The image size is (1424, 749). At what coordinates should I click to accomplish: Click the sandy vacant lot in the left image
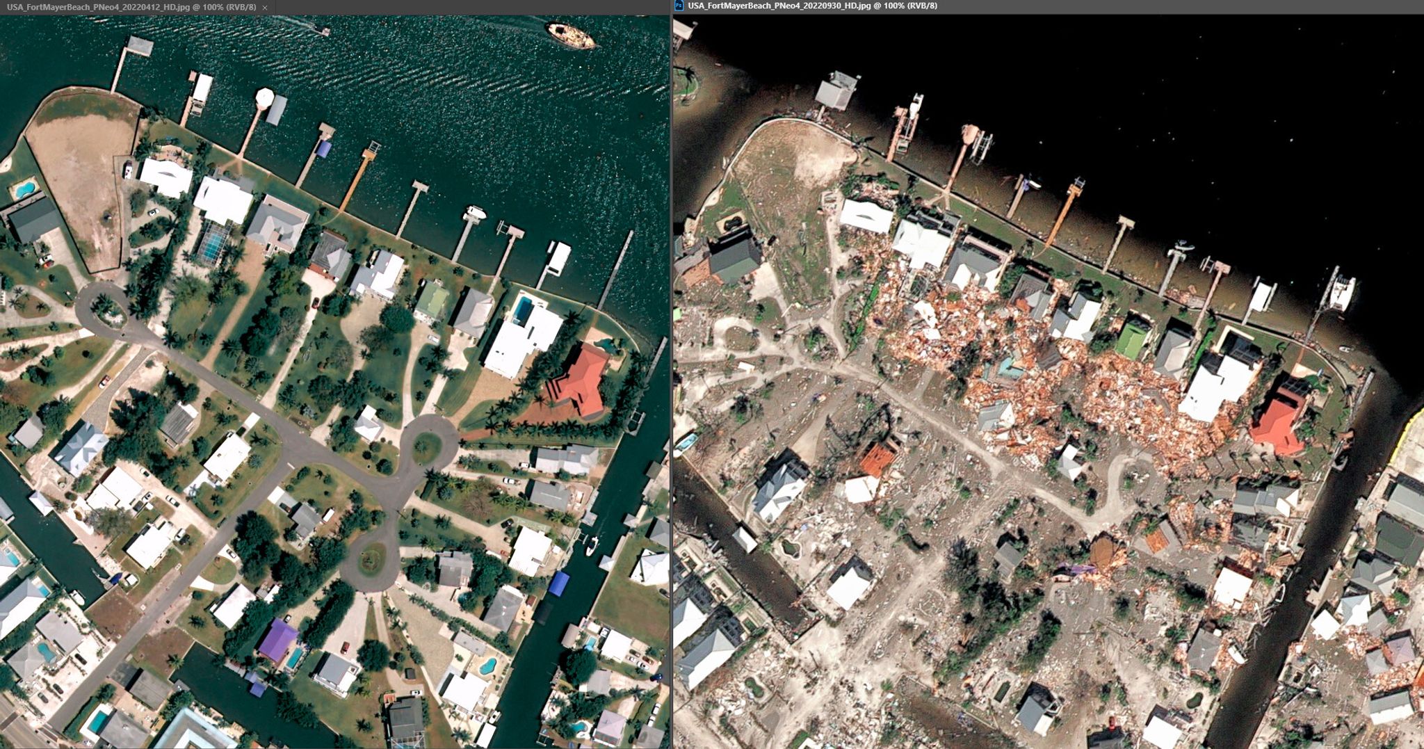(76, 174)
